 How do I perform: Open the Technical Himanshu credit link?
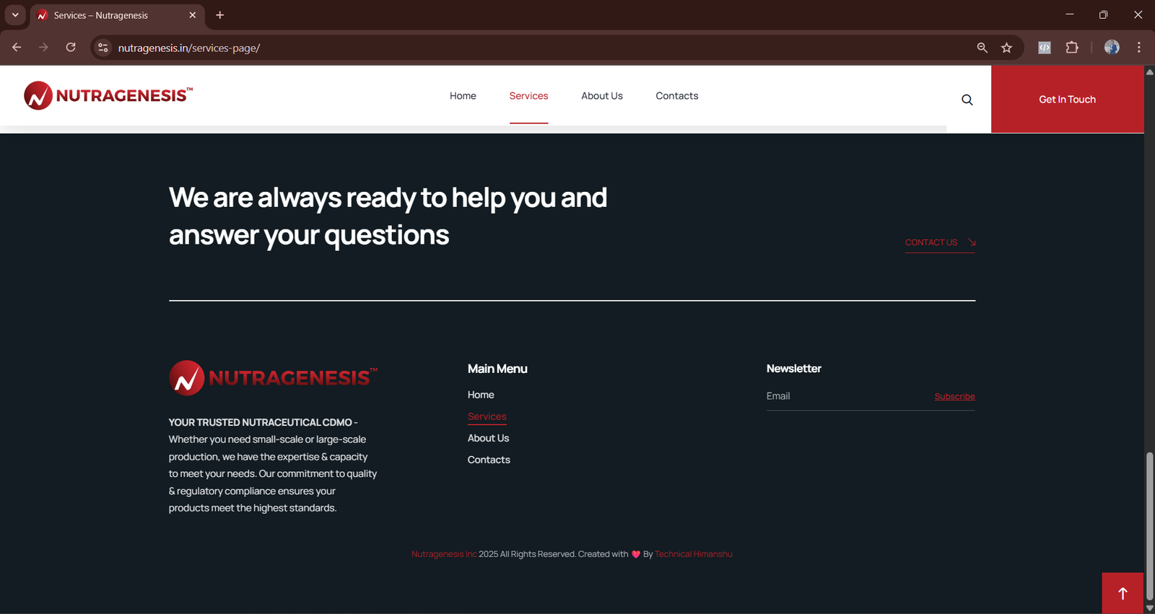[x=693, y=554]
